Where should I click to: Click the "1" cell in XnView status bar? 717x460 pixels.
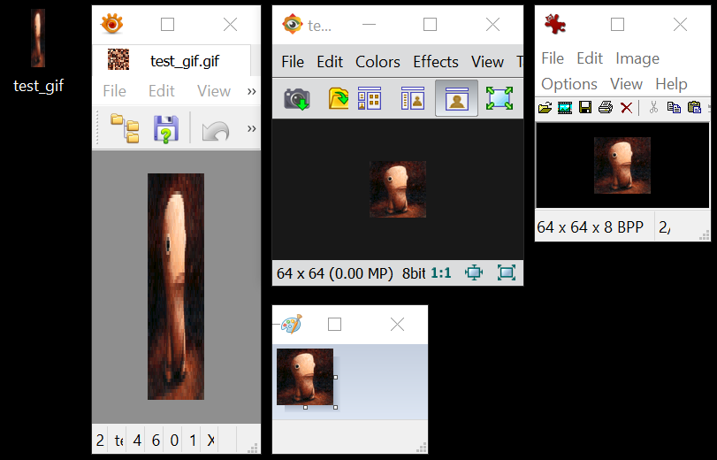(x=193, y=441)
